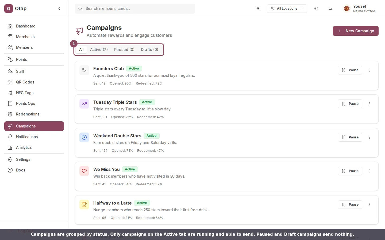Click the Qtap logo icon
Screen dimensions: 385x240
click(x=9, y=9)
